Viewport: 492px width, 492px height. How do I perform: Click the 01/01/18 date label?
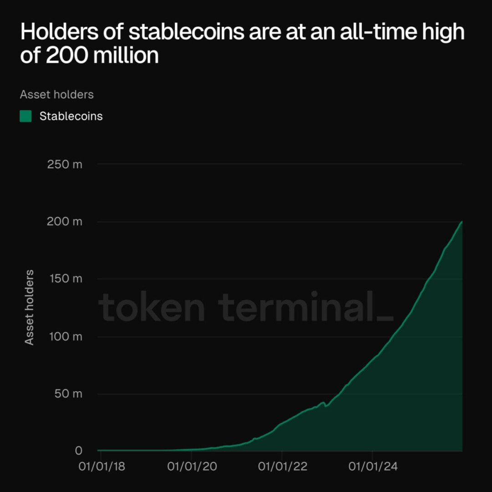click(102, 466)
